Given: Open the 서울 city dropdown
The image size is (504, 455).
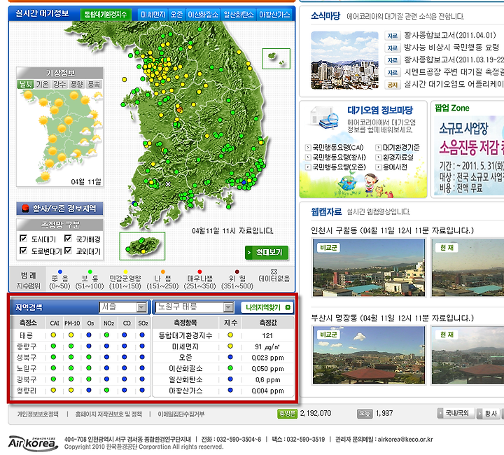Looking at the screenshot, I should coord(123,307).
